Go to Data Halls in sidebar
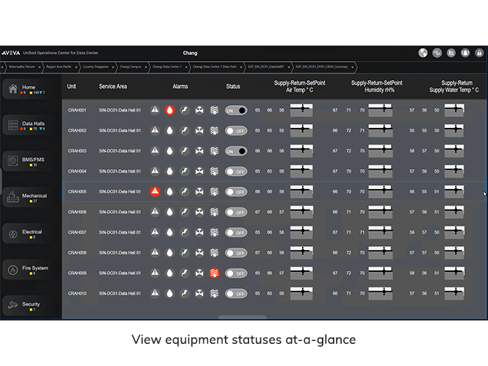 [x=31, y=125]
